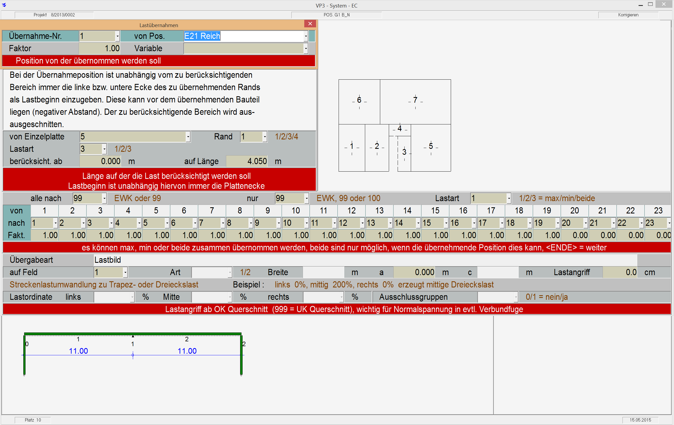
Task: Click the auf Länge value field
Action: [246, 161]
